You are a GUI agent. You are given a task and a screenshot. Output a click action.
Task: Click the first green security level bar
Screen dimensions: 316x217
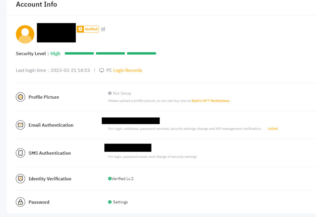79,53
